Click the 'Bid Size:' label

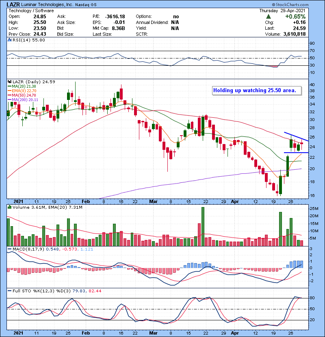click(x=65, y=34)
